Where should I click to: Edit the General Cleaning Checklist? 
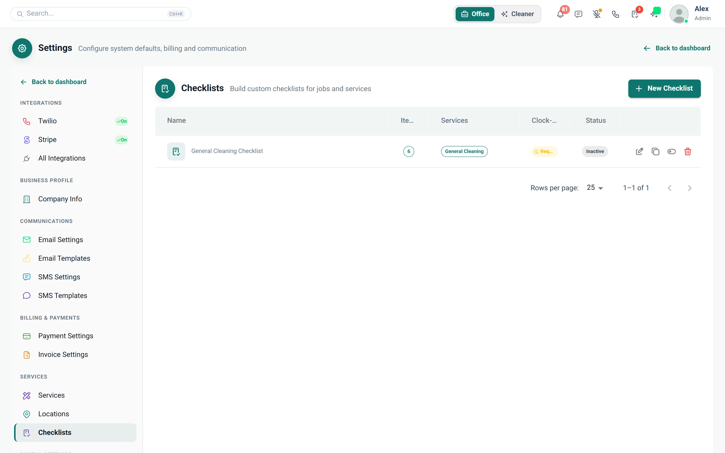tap(639, 151)
